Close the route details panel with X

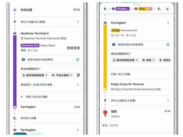pos(168,9)
